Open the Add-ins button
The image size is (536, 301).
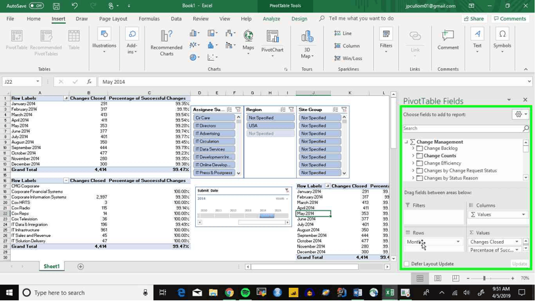[132, 41]
